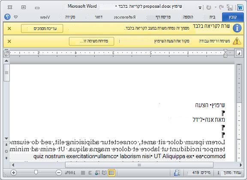The width and height of the screenshot is (247, 180).
Task: Click the vertical scrollbar down arrow
Action: (x=6, y=138)
